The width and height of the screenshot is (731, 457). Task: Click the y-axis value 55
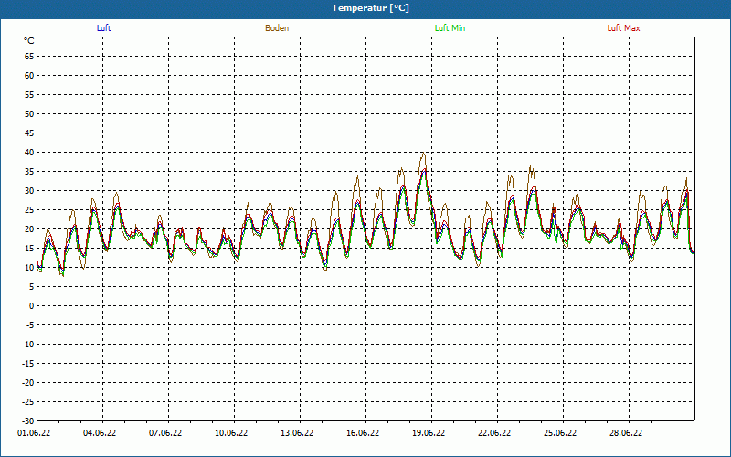(x=29, y=95)
